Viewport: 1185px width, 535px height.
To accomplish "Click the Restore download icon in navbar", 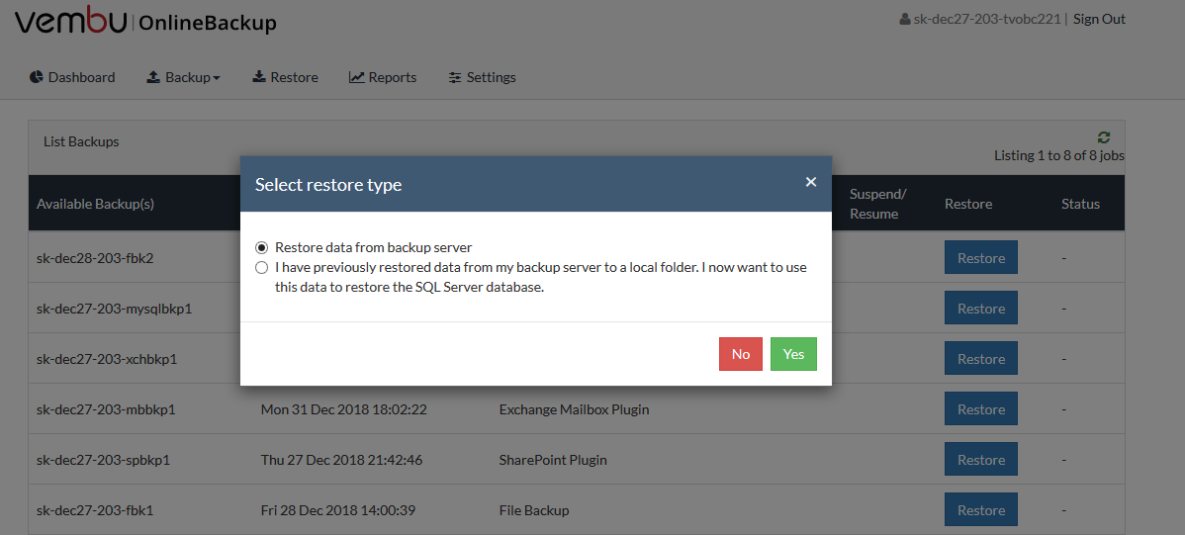I will [x=258, y=77].
